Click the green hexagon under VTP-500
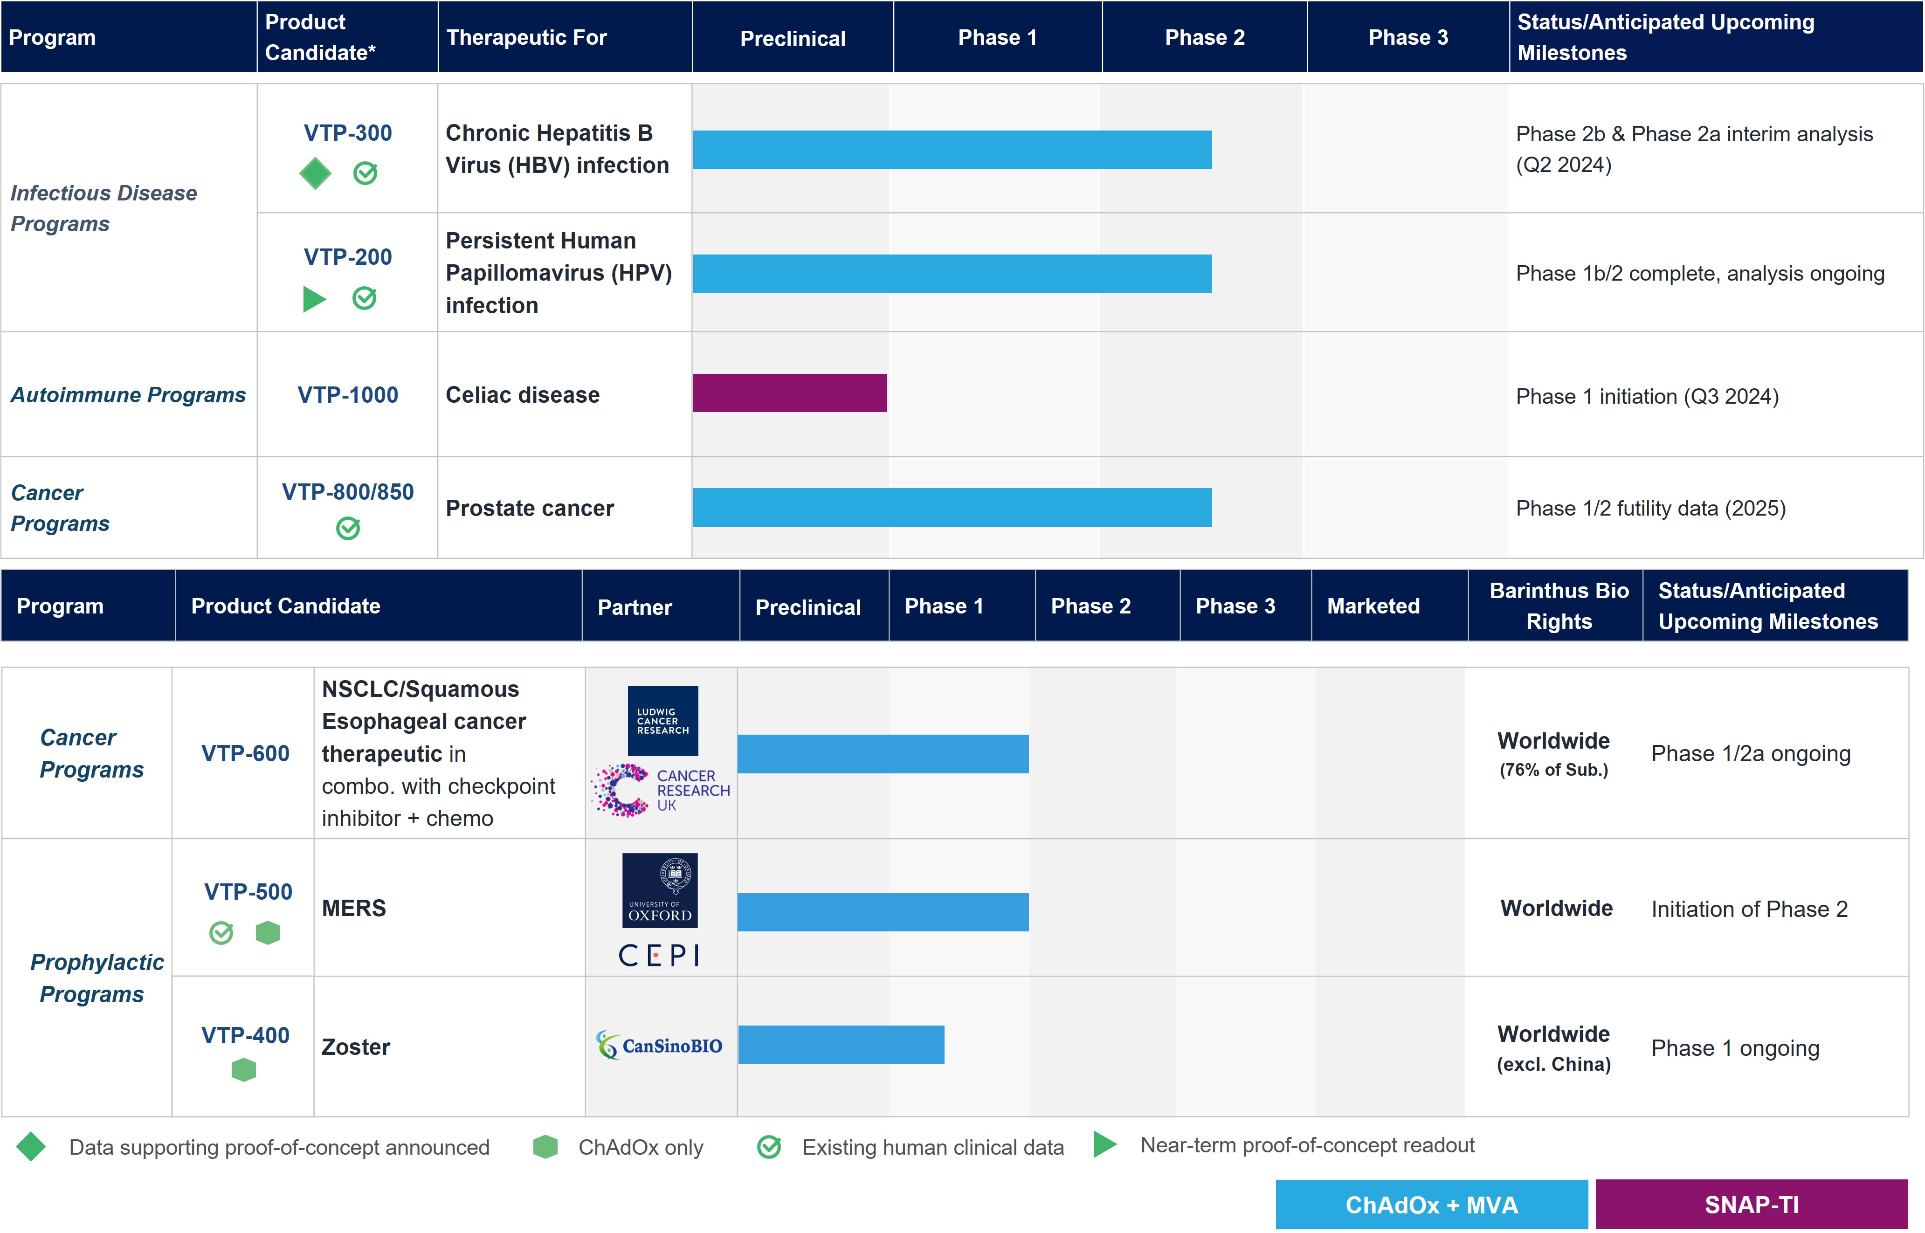This screenshot has height=1233, width=1925. coord(268,933)
